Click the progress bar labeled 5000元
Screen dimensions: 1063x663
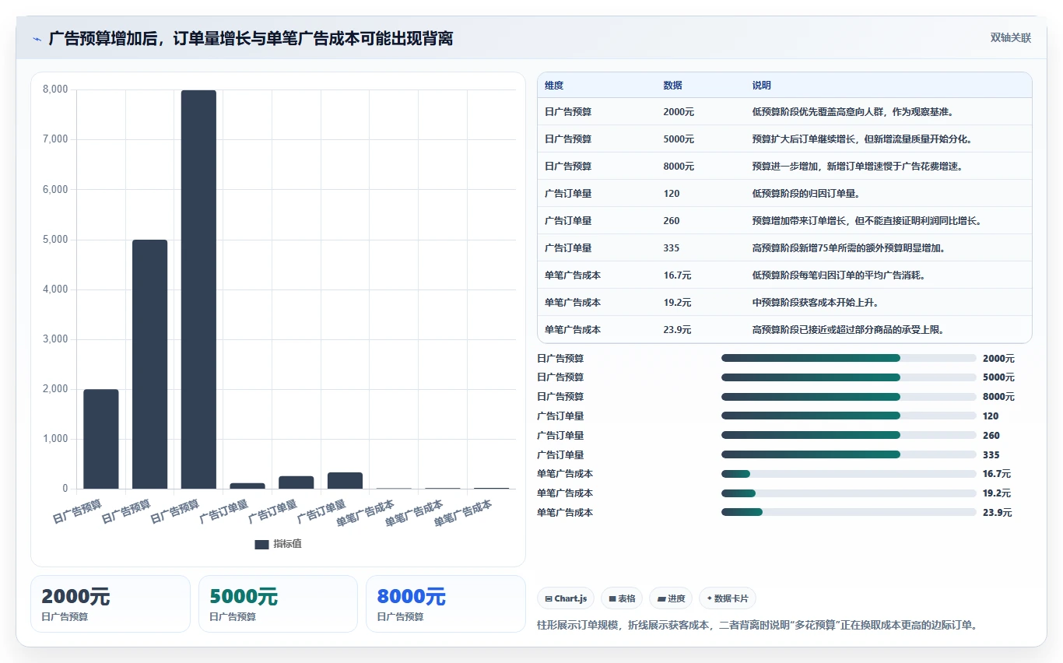[849, 377]
